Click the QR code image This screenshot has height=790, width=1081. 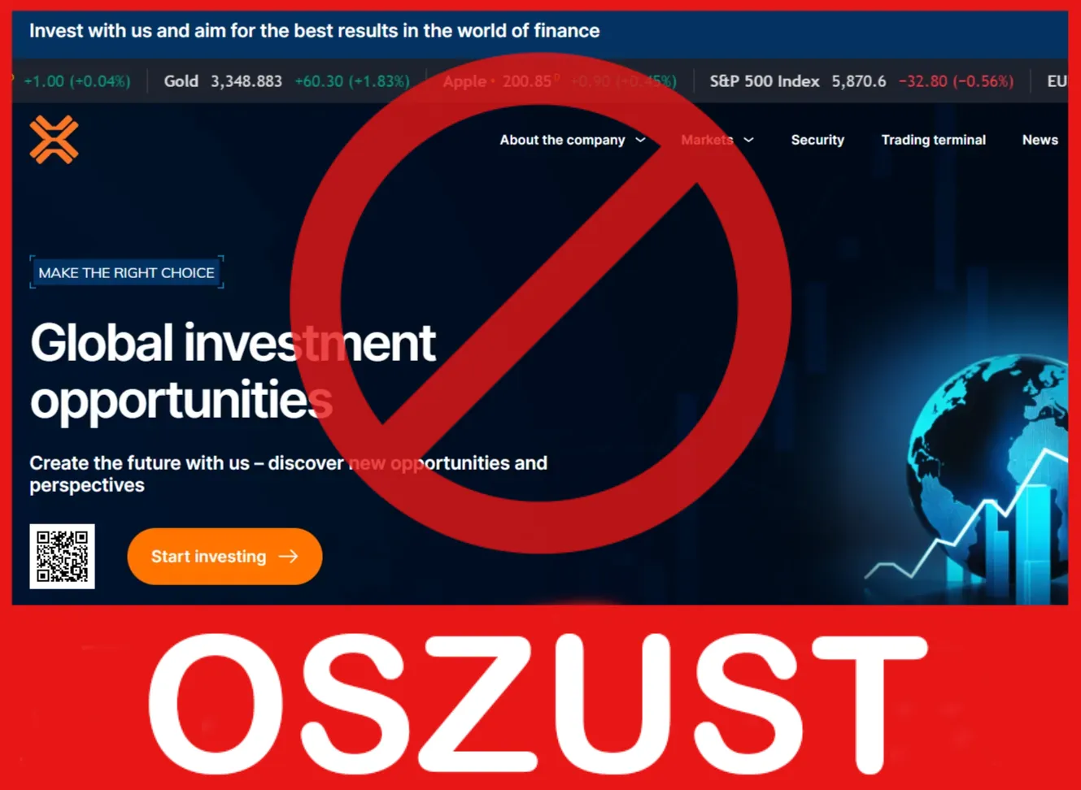[63, 557]
